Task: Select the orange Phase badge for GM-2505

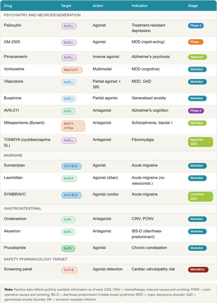Action: tap(195, 42)
